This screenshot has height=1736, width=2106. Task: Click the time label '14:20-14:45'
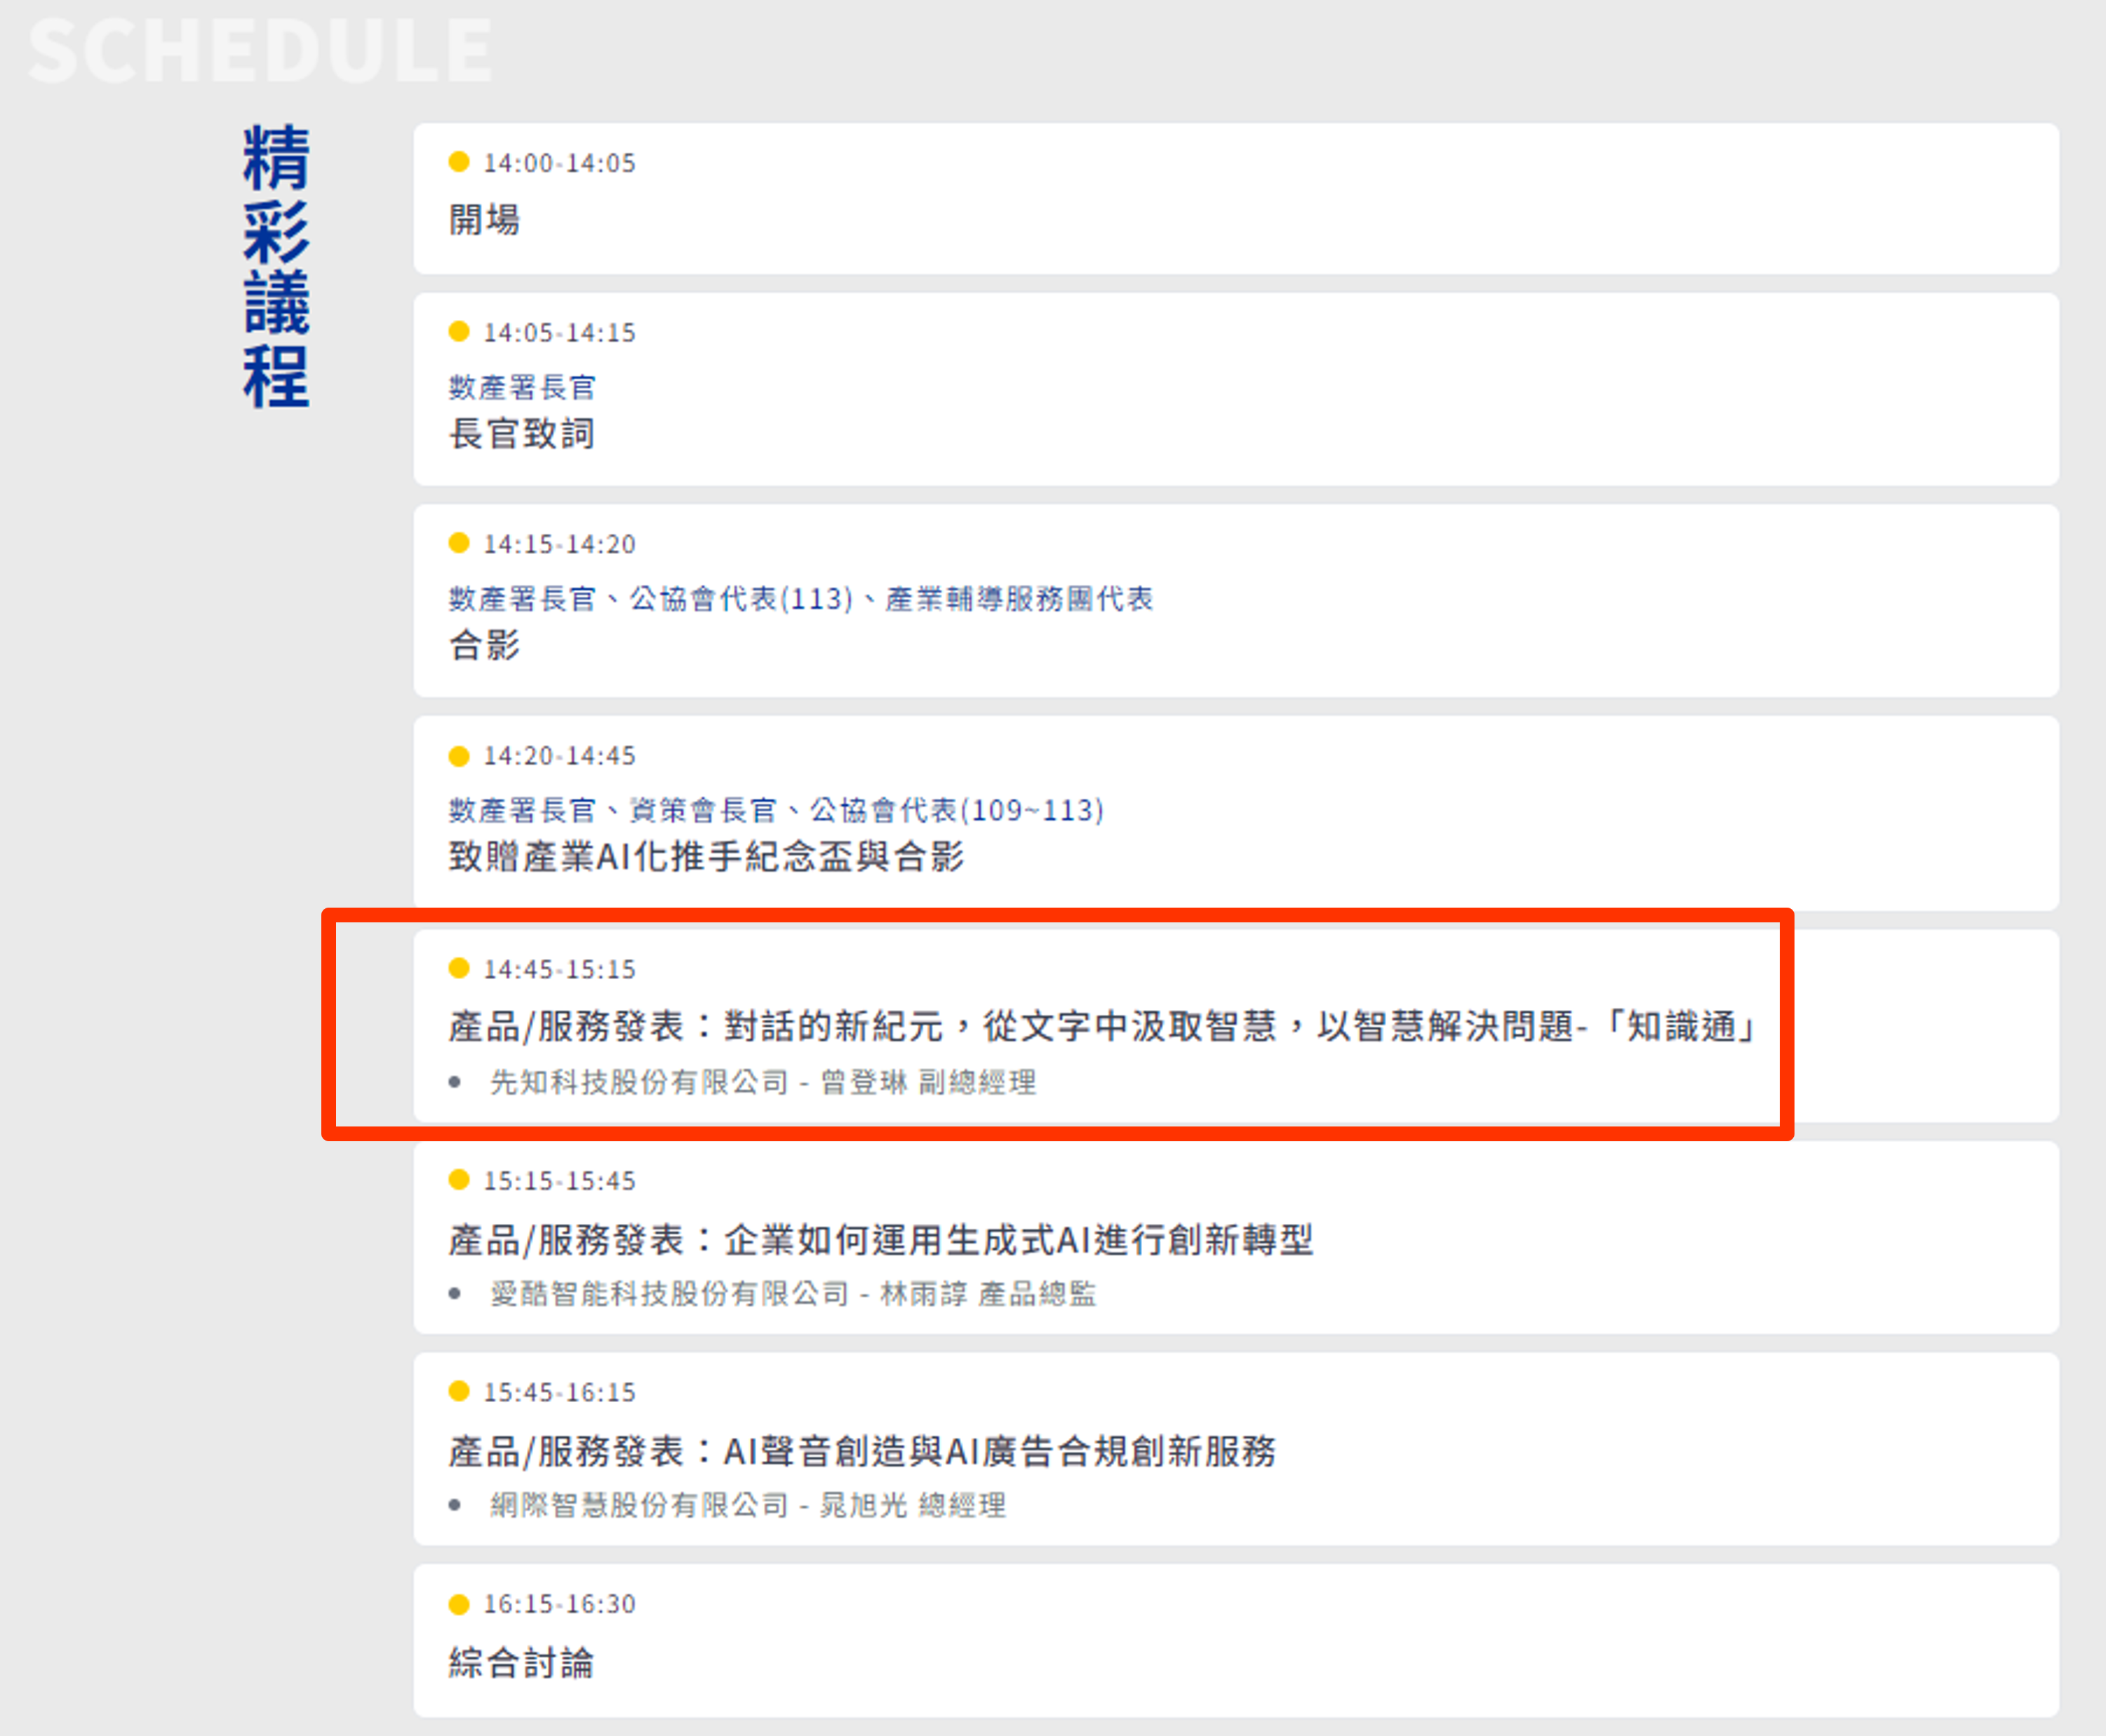pos(559,756)
